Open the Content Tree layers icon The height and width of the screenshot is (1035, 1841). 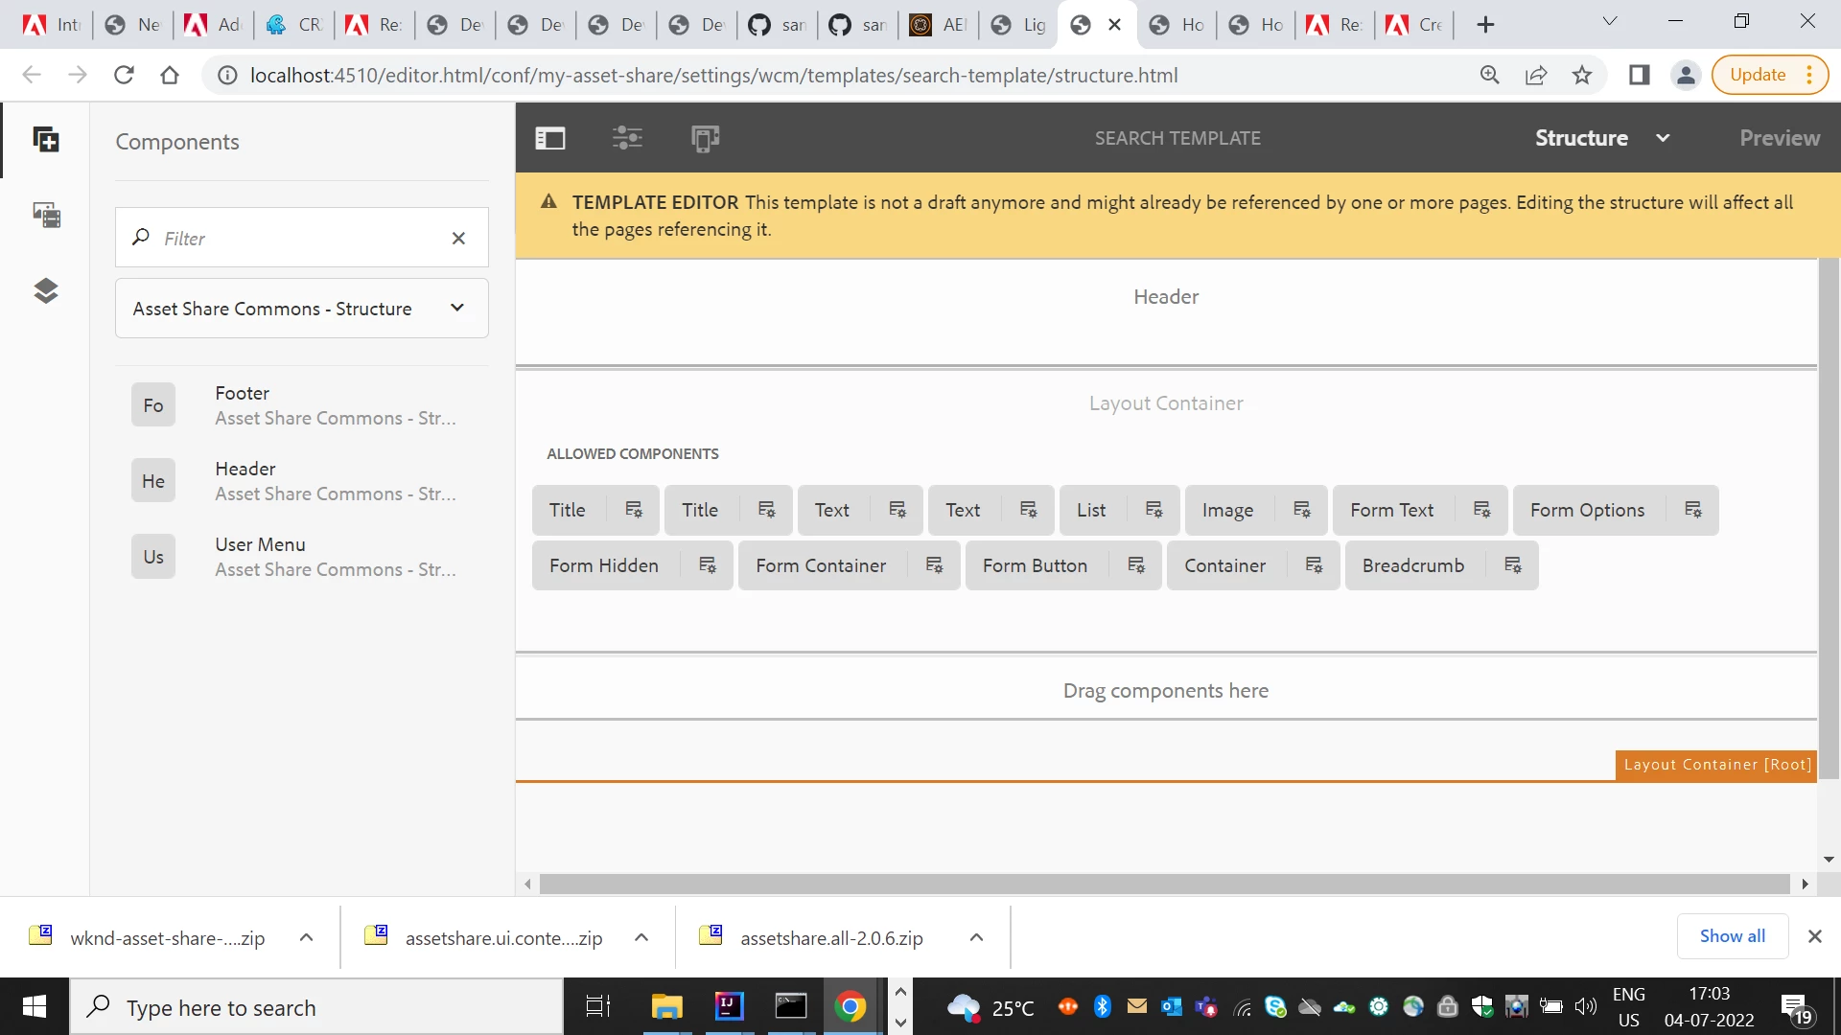pyautogui.click(x=46, y=290)
